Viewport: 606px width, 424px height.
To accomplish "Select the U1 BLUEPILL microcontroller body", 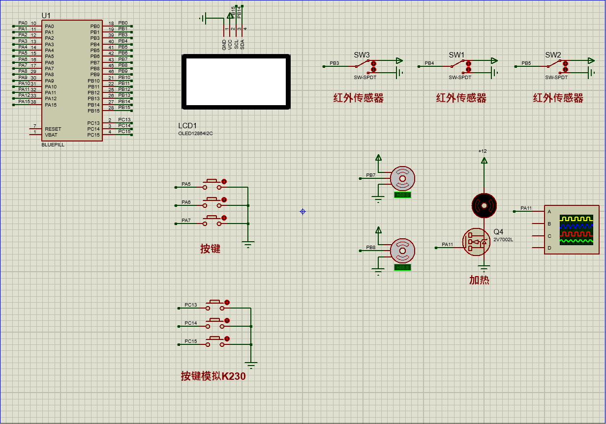I will [72, 81].
